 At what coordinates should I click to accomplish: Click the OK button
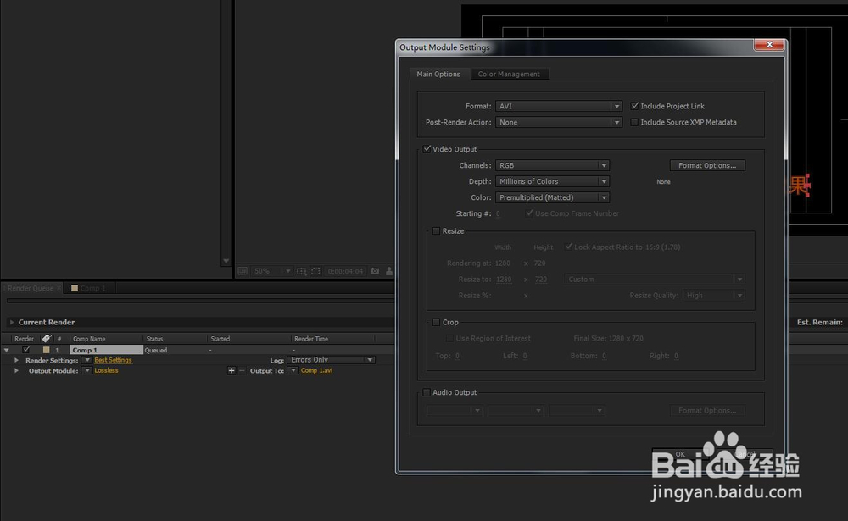[x=680, y=454]
